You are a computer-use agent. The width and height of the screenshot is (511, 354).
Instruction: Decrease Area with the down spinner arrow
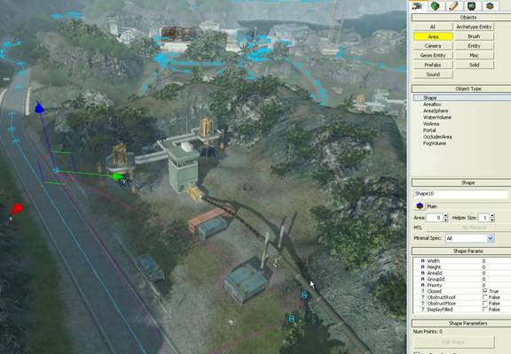[x=445, y=219]
